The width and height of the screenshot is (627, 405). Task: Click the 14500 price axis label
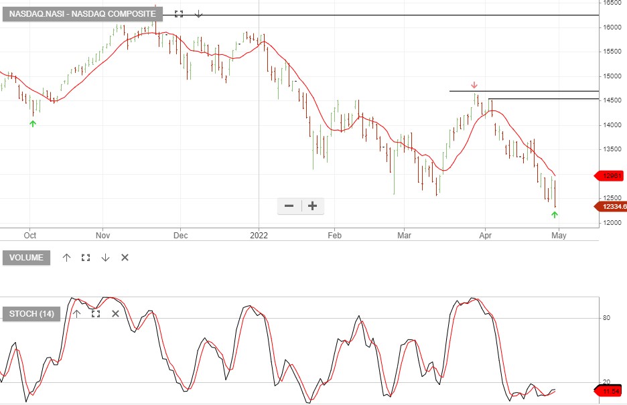click(612, 100)
